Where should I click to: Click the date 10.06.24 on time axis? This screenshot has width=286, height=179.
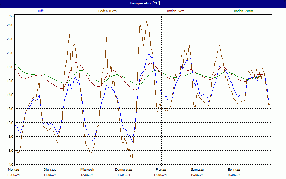tap(13, 175)
